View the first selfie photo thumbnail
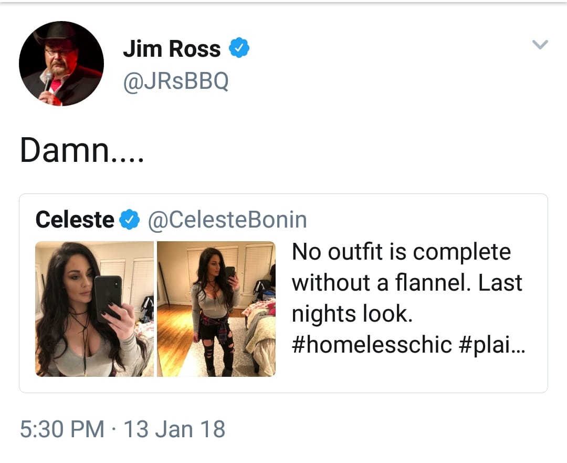Image resolution: width=567 pixels, height=463 pixels. 94,309
